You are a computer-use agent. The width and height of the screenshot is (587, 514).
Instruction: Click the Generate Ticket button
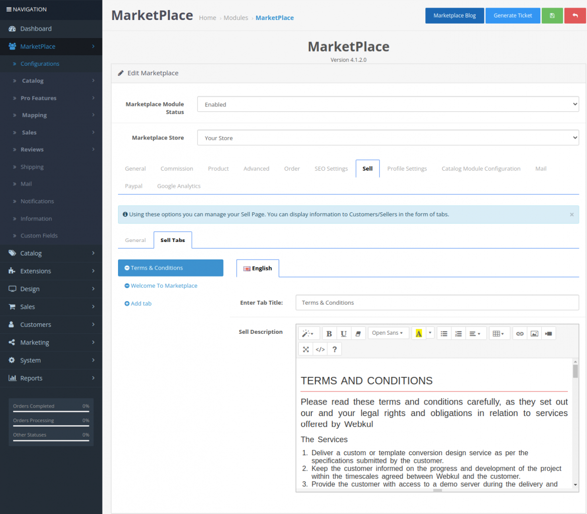click(513, 16)
